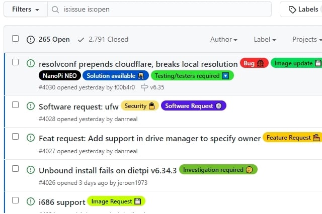
Task: Toggle the select-all issues checkbox
Action: 16,39
